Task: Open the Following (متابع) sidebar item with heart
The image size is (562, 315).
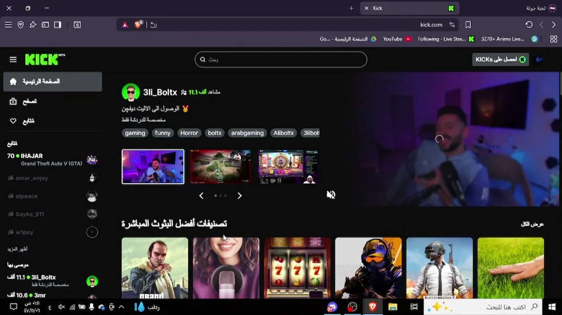Action: 53,121
